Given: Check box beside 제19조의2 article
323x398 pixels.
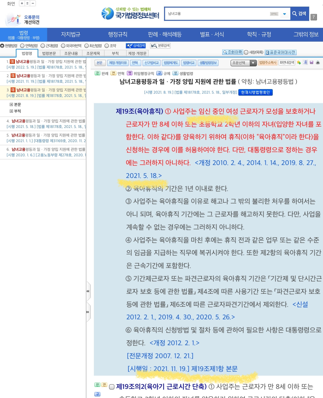Looking at the screenshot, I should coord(112,387).
